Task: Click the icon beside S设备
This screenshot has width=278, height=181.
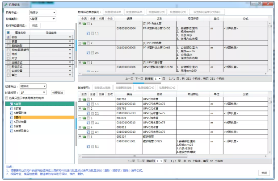Action: tap(11, 126)
